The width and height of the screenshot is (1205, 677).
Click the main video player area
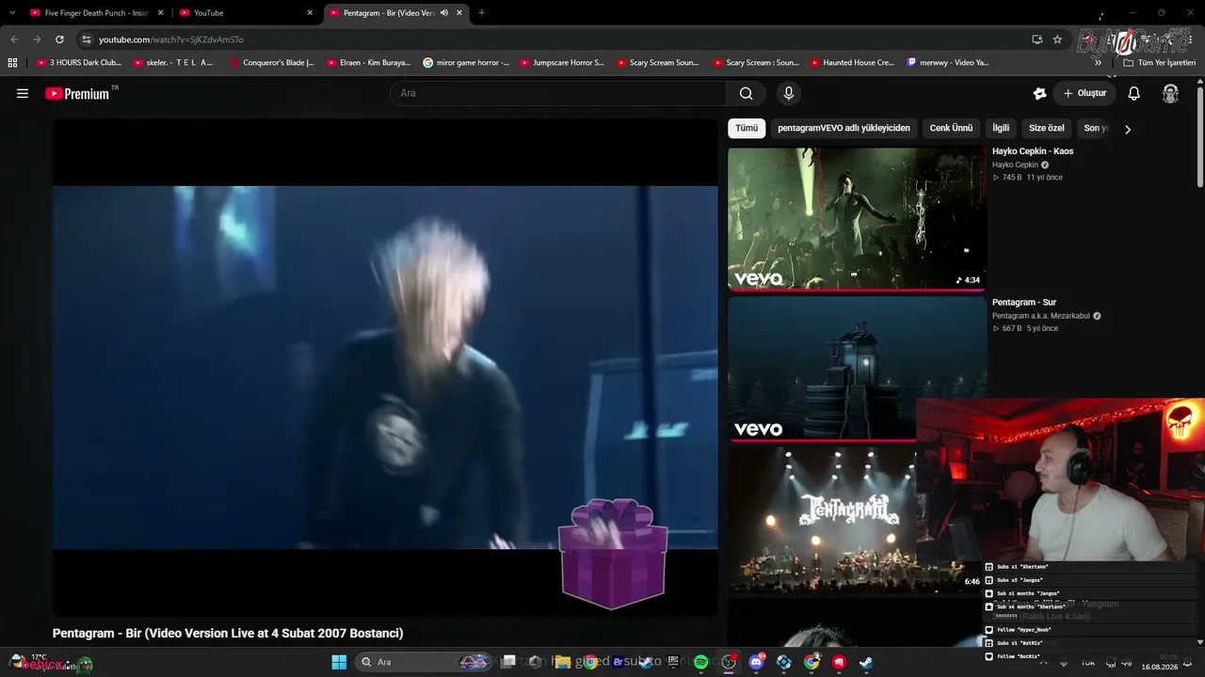click(385, 368)
